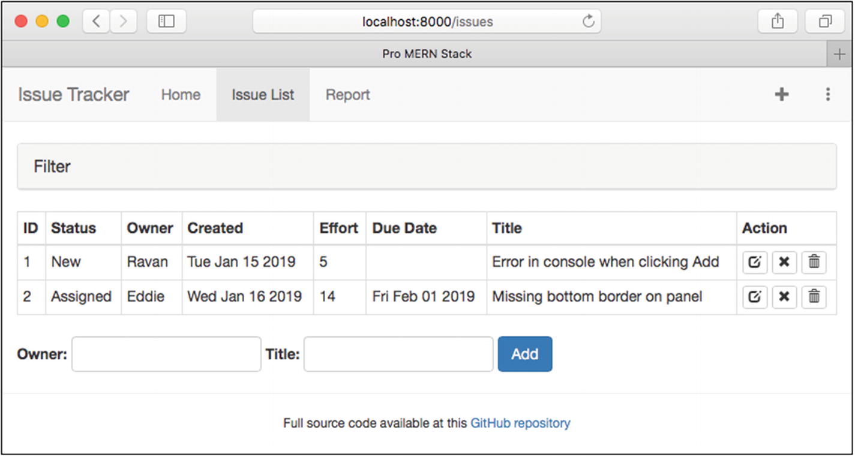Screen dimensions: 855x457
Task: Open the Report tab
Action: coord(347,95)
